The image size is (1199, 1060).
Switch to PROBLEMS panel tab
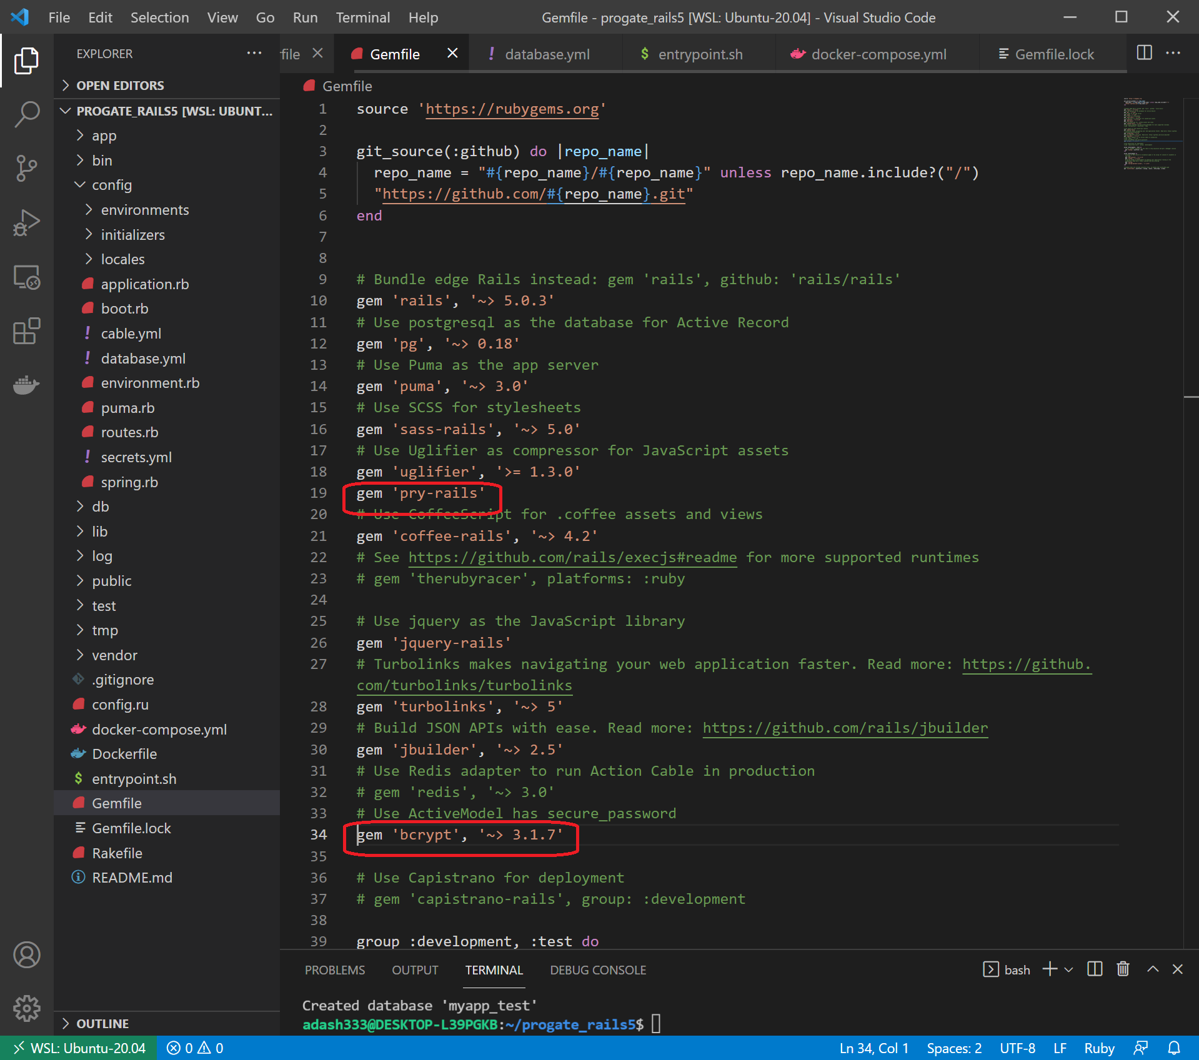334,970
